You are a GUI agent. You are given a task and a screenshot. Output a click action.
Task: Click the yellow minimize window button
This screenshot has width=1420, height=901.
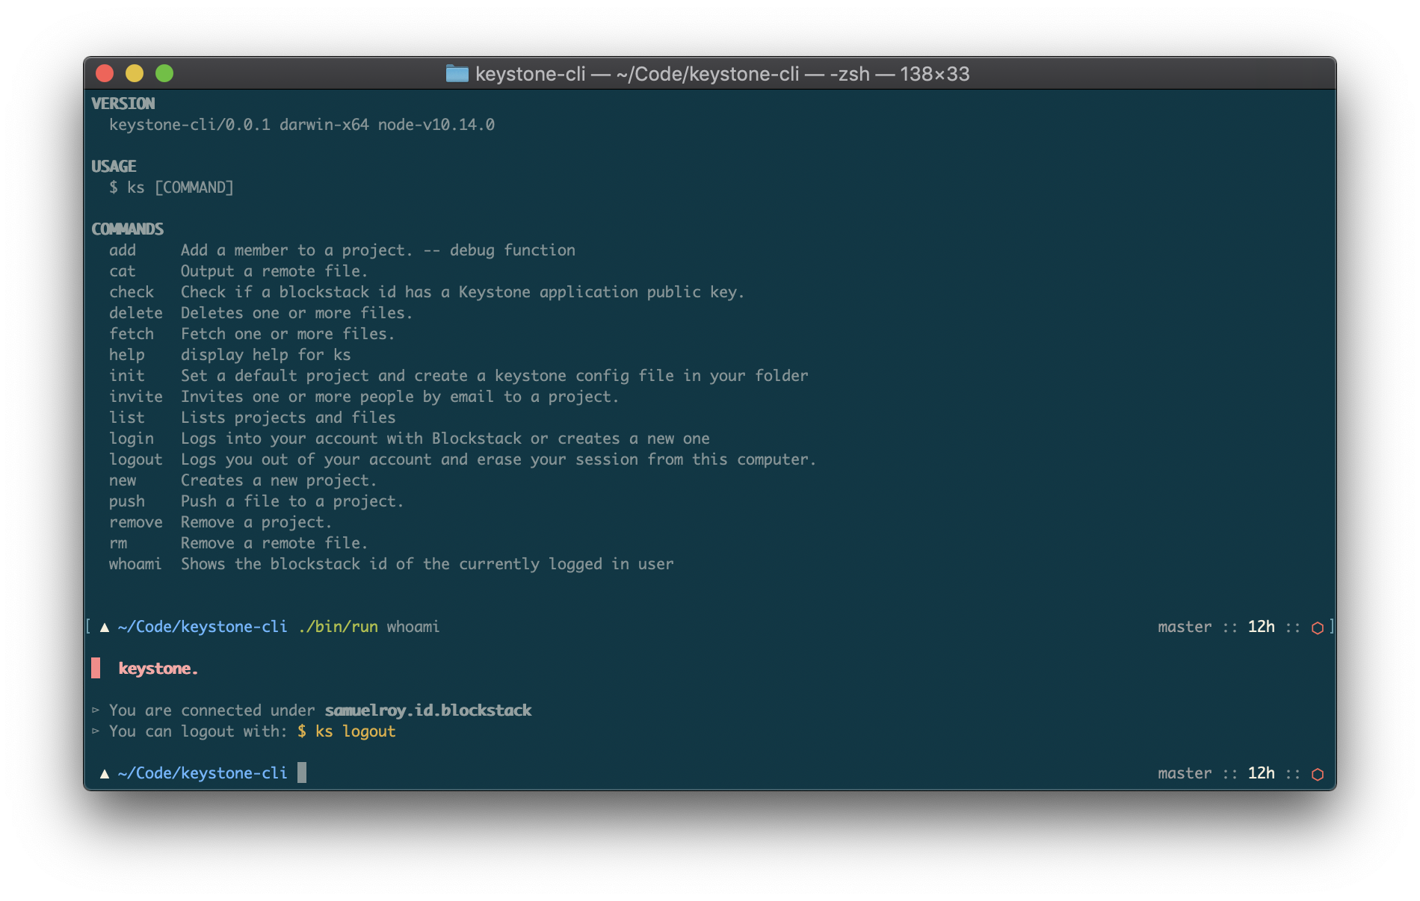coord(135,73)
